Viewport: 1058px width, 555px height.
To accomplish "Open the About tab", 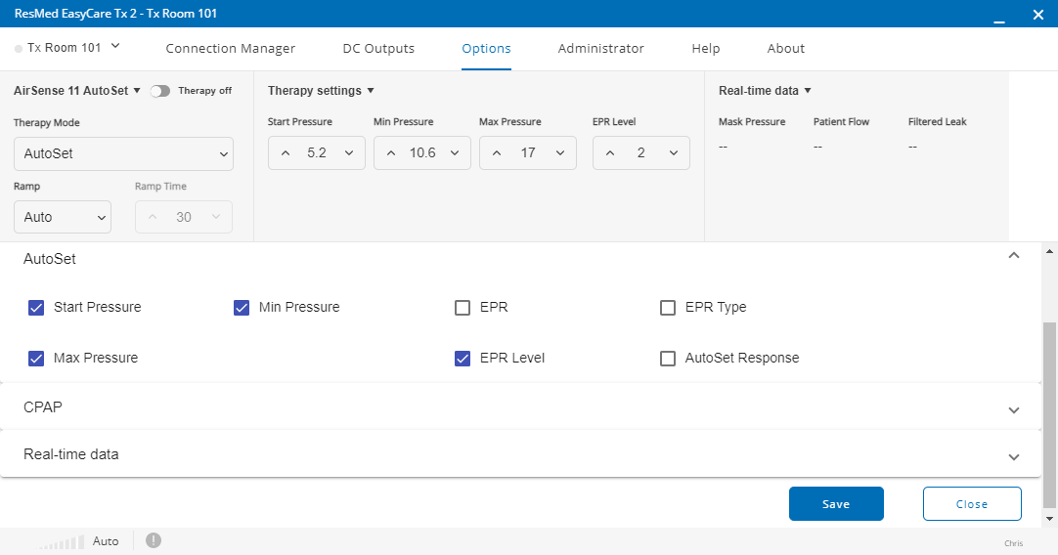I will [786, 49].
